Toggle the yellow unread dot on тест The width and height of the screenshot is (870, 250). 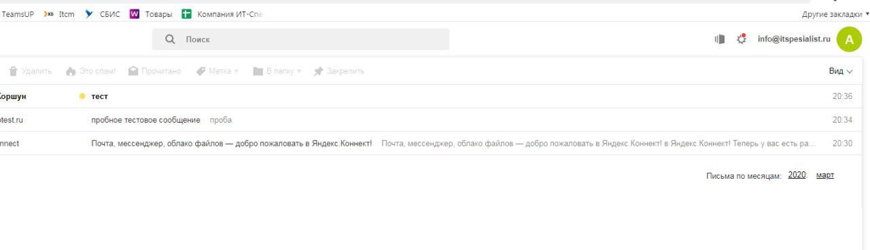(82, 96)
